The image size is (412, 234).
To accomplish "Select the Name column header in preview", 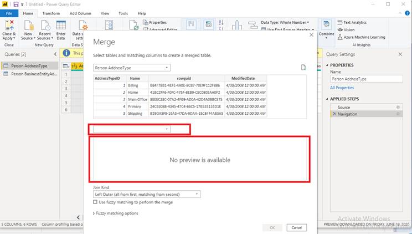I will point(138,78).
